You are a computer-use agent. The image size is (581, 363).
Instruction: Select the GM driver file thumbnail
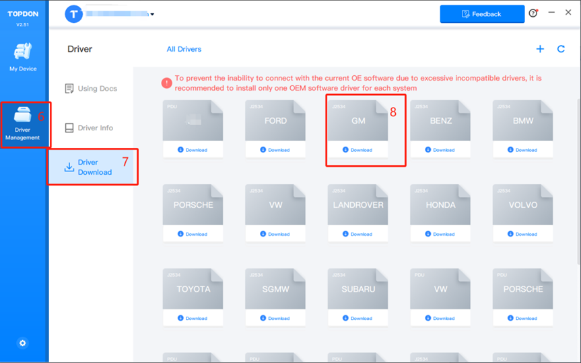(357, 120)
